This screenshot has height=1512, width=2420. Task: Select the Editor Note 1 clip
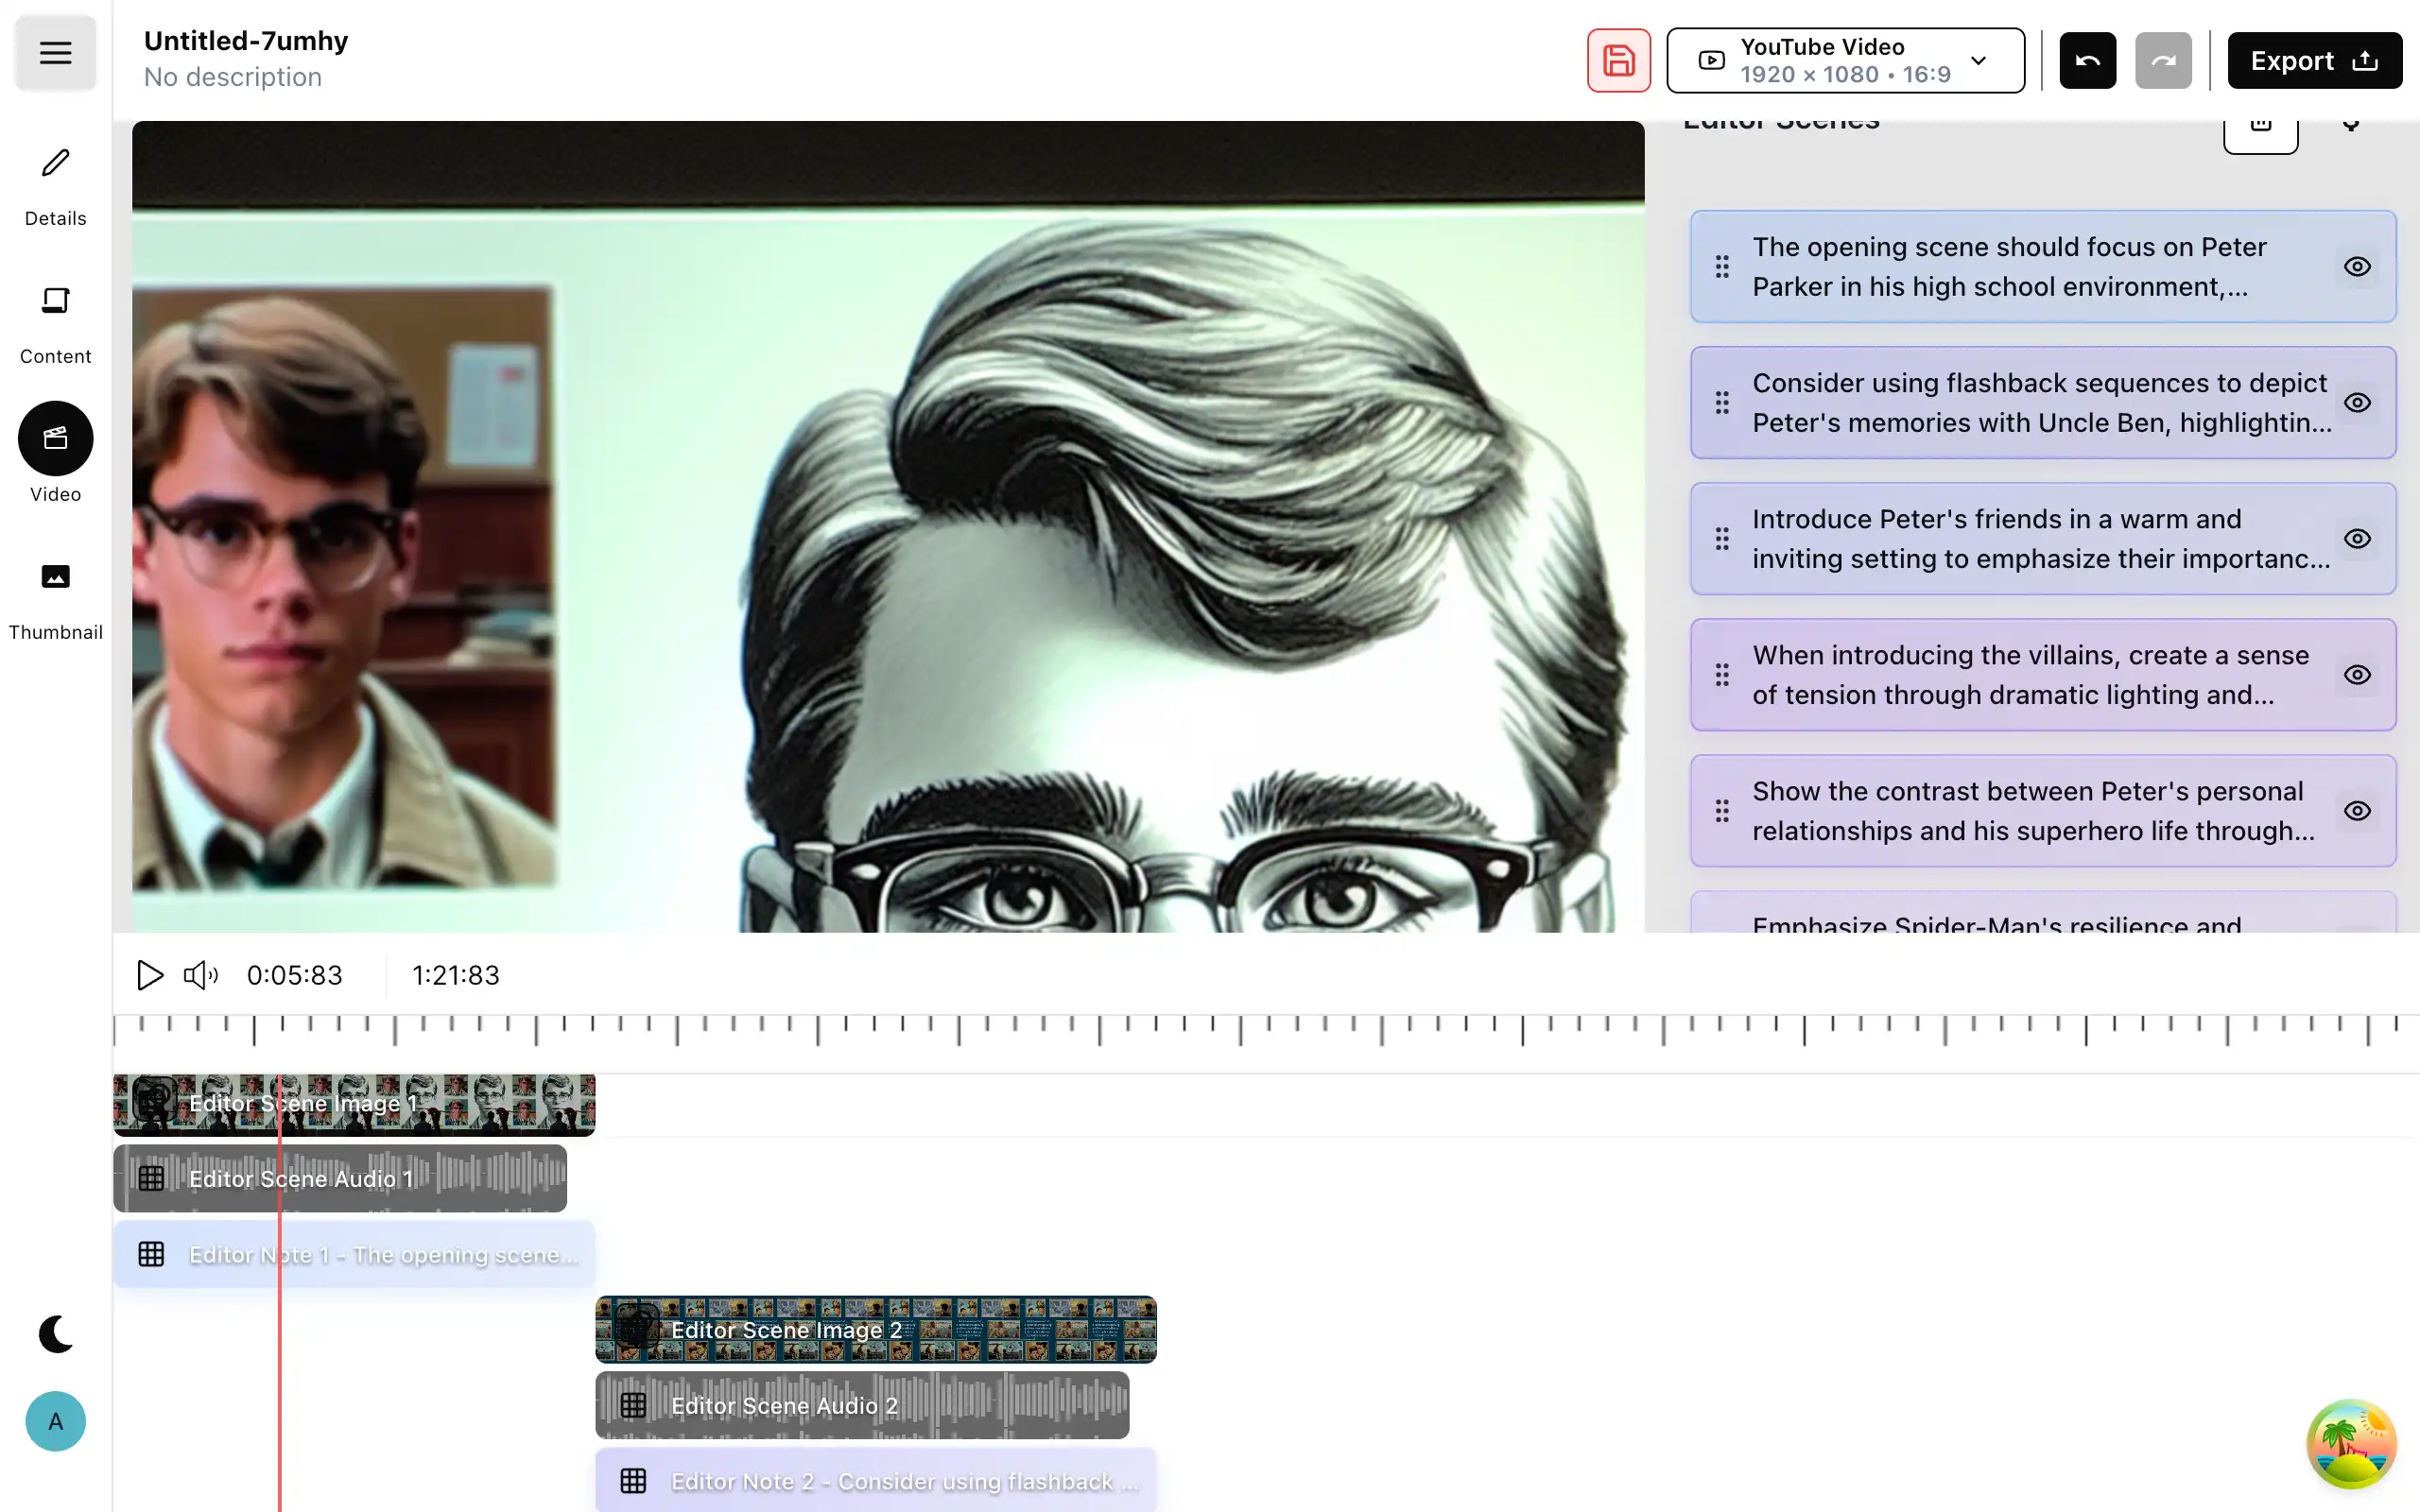tap(354, 1254)
